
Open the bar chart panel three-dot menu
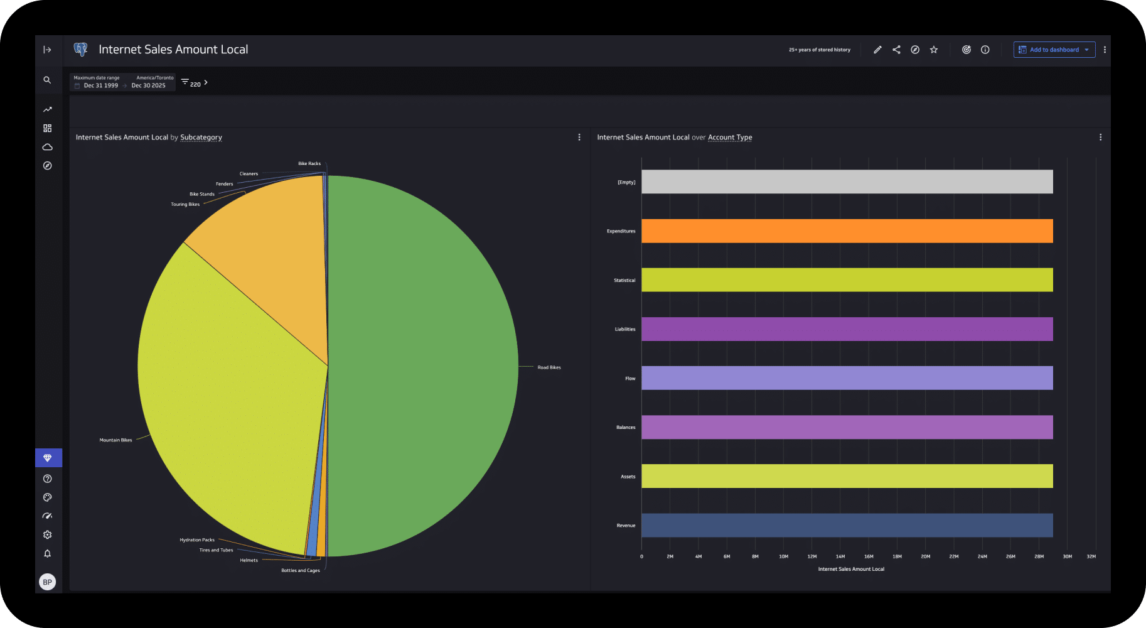click(x=1100, y=137)
